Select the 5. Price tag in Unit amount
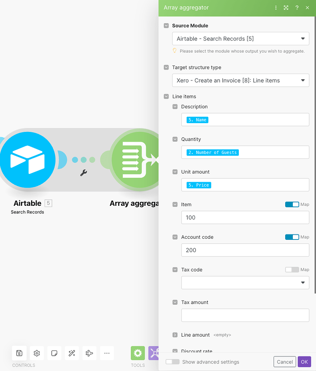 tap(199, 185)
